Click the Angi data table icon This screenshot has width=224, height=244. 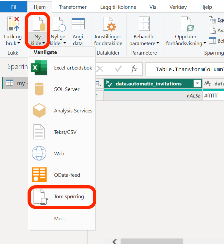click(x=78, y=24)
